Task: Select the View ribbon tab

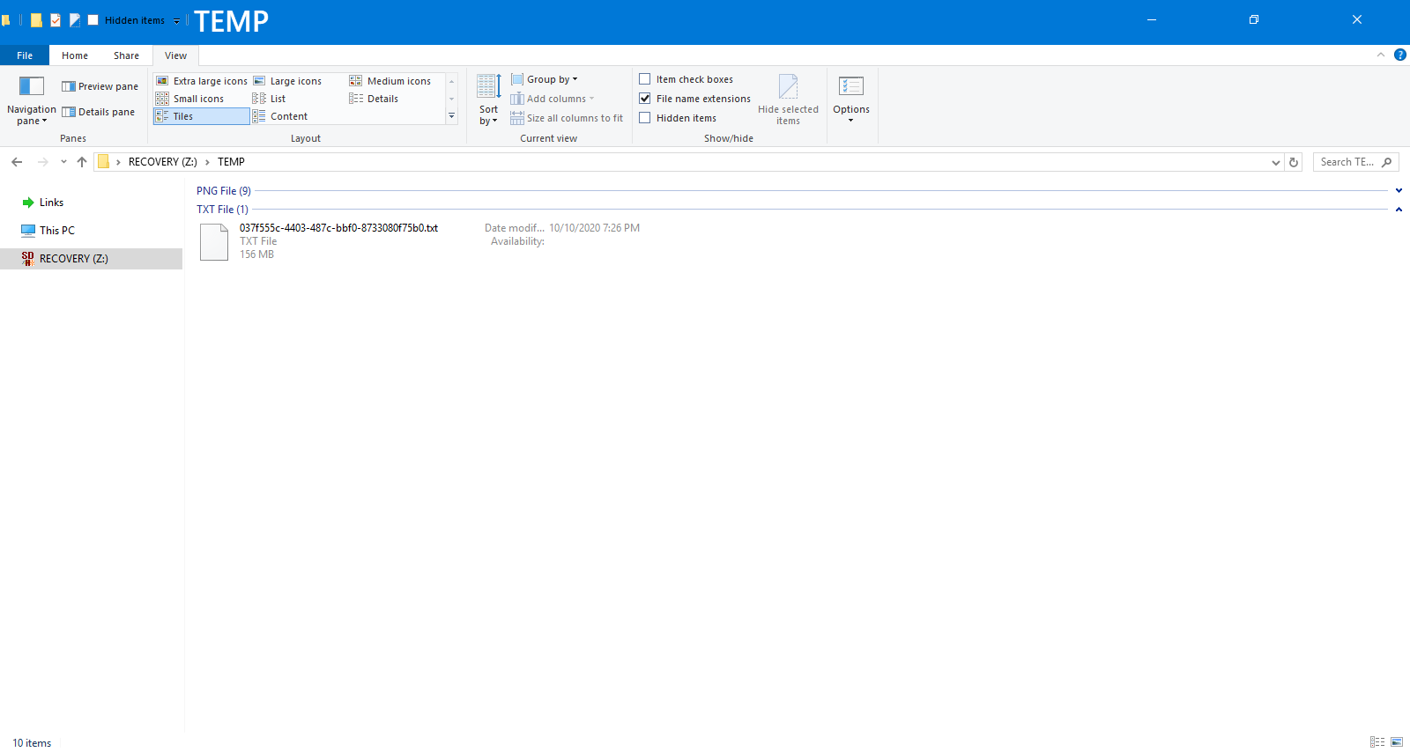Action: pyautogui.click(x=175, y=55)
